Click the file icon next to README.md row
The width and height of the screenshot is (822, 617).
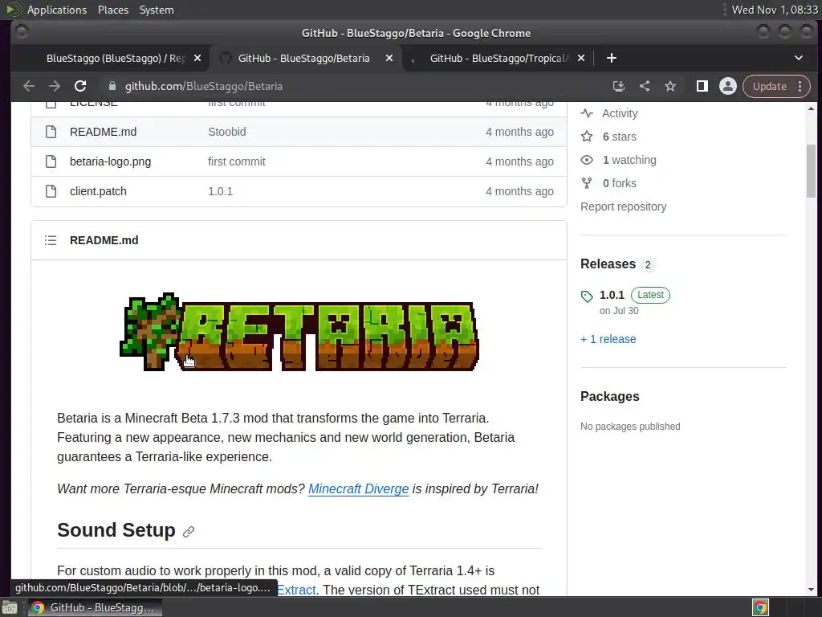pos(51,132)
